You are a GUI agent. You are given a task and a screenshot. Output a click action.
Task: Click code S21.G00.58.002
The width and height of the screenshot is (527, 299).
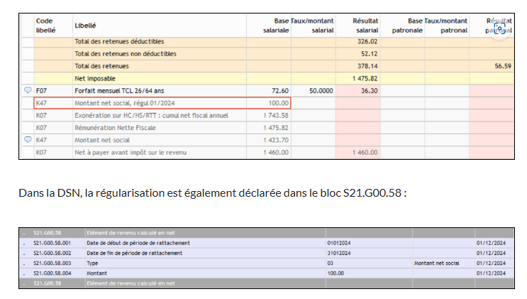52,253
